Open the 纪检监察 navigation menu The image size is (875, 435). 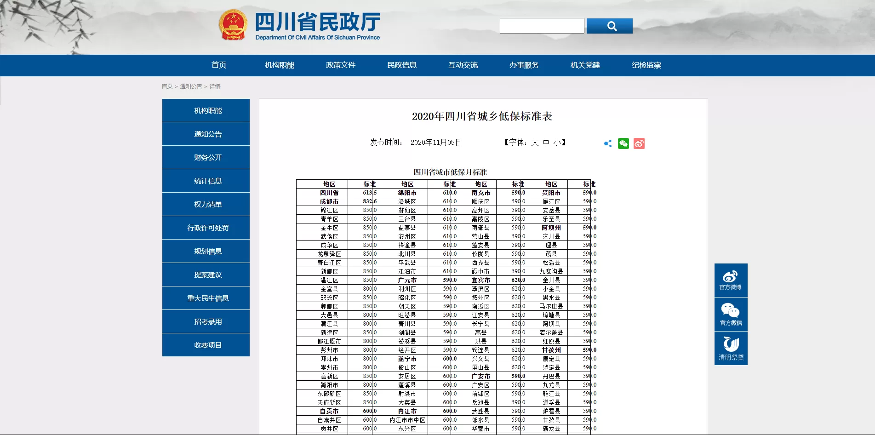pyautogui.click(x=646, y=65)
